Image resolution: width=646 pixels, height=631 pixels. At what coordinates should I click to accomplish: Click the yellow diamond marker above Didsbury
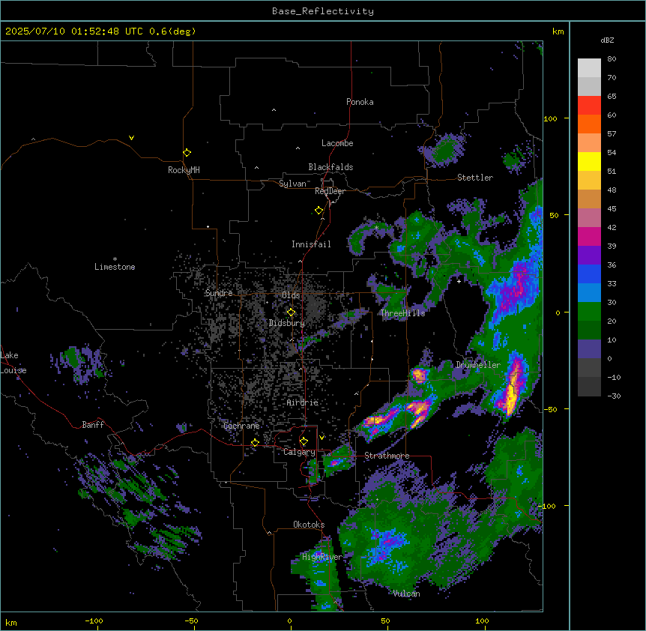(x=291, y=313)
